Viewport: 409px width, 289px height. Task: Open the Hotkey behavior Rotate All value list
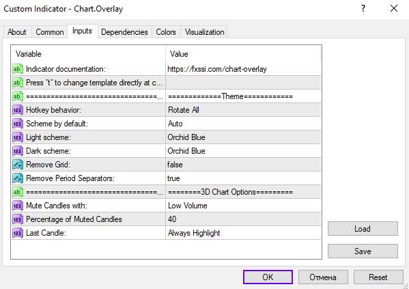click(243, 110)
